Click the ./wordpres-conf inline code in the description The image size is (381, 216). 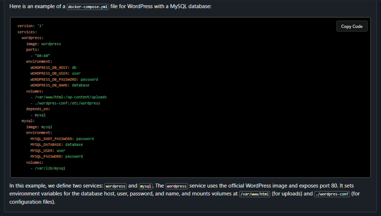point(332,194)
